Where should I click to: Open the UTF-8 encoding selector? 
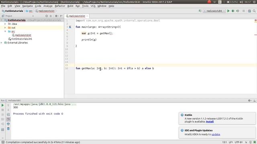[x=239, y=142]
